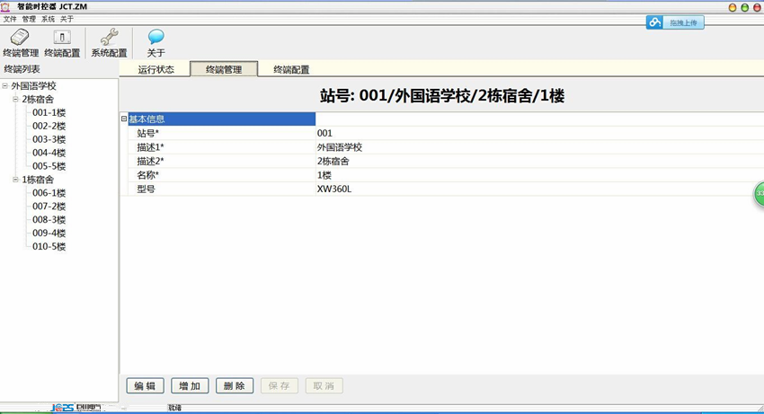Collapse the 1栋宿舍 tree branch
The width and height of the screenshot is (764, 414).
[15, 180]
